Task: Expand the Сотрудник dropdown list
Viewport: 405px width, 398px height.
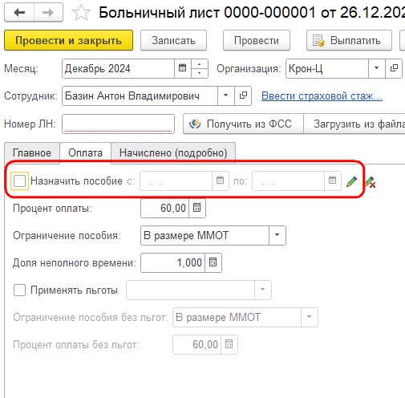Action: 226,95
